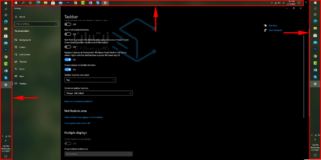Viewport: 321px width, 160px height.
Task: Open Word from the top taskbar
Action: 90,3
